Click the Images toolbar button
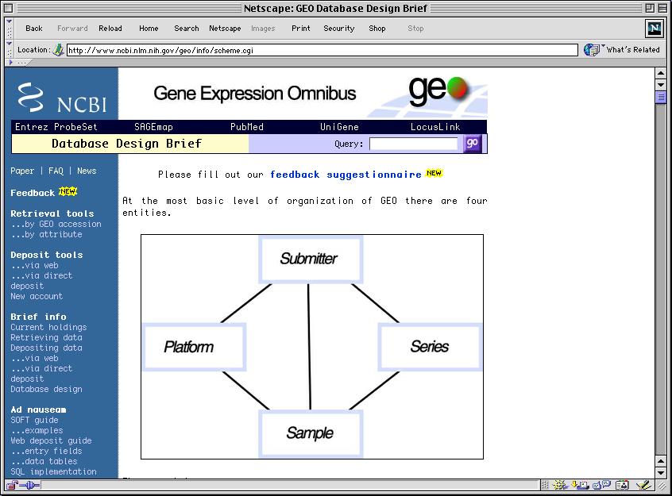Image resolution: width=672 pixels, height=496 pixels. pos(263,29)
